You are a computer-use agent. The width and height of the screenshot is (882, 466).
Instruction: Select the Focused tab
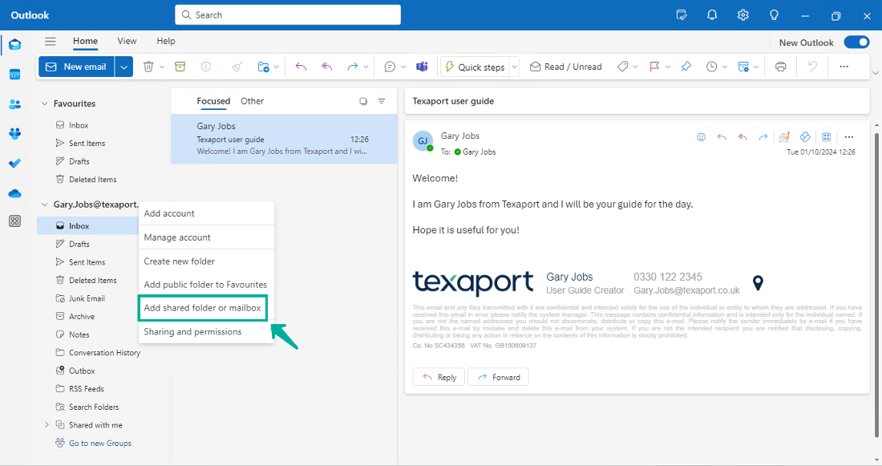click(x=213, y=101)
